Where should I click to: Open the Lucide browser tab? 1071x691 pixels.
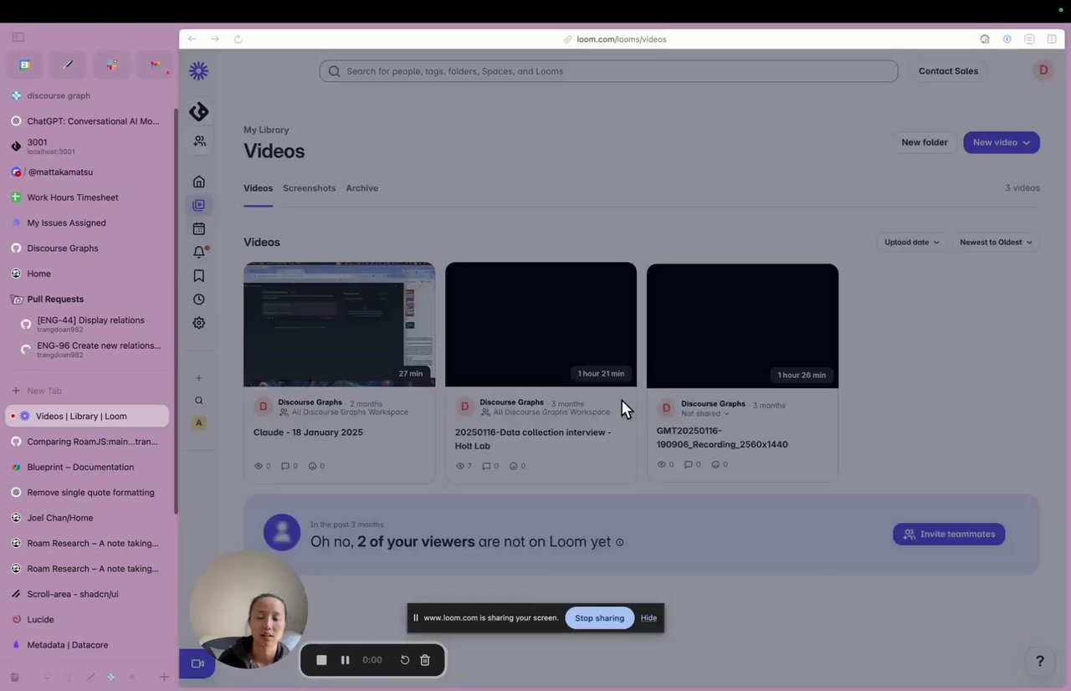(x=88, y=620)
